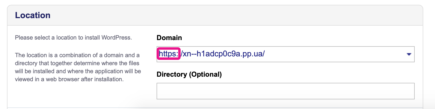This screenshot has width=435, height=109.
Task: Click the highlighted "https:" protocol text
Action: pos(168,54)
